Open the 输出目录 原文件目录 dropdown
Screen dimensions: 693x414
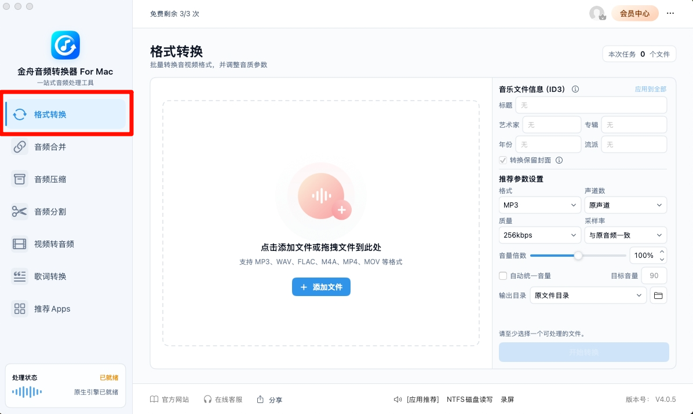(x=588, y=295)
